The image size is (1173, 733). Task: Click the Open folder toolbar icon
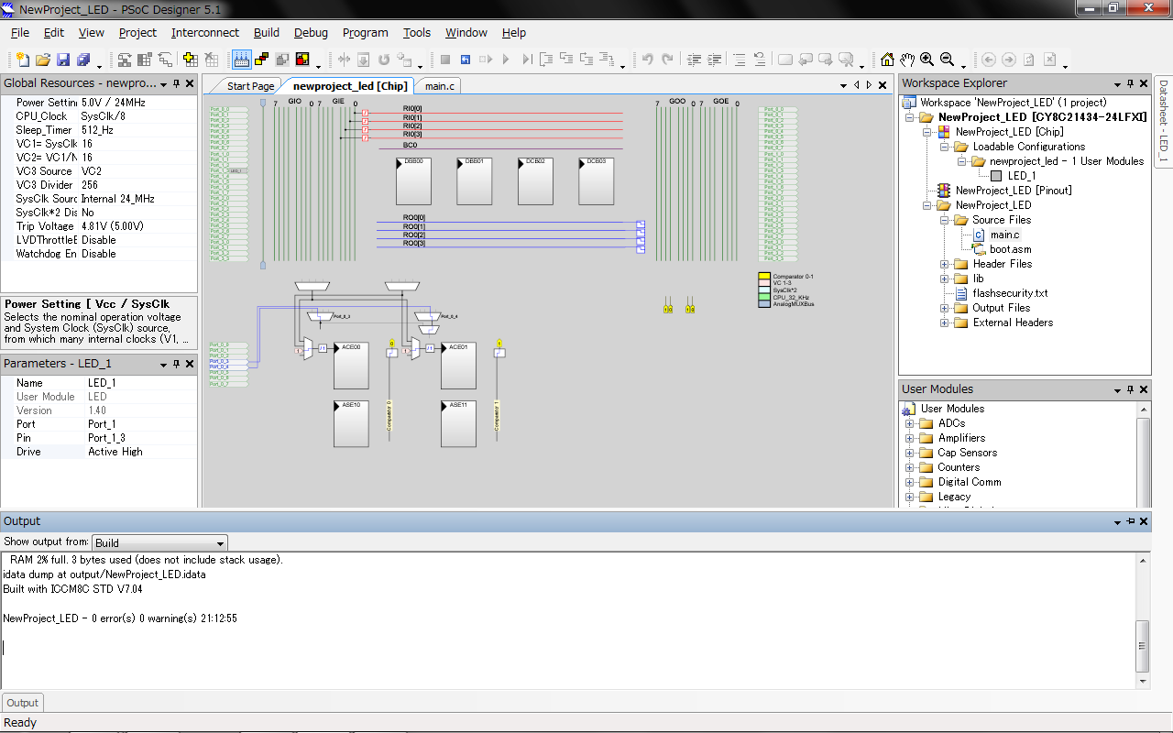(43, 60)
